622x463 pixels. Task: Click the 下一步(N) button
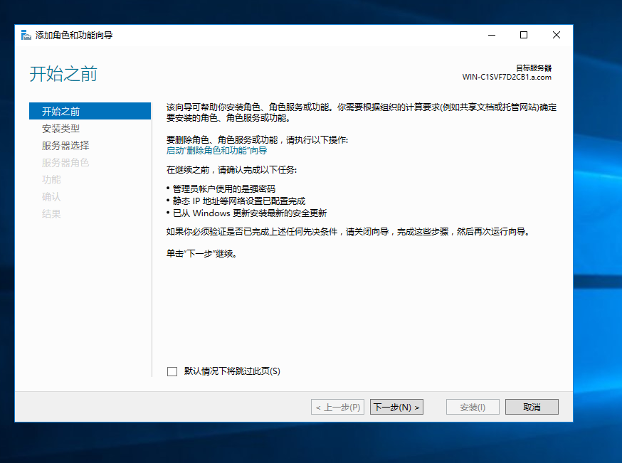(396, 407)
